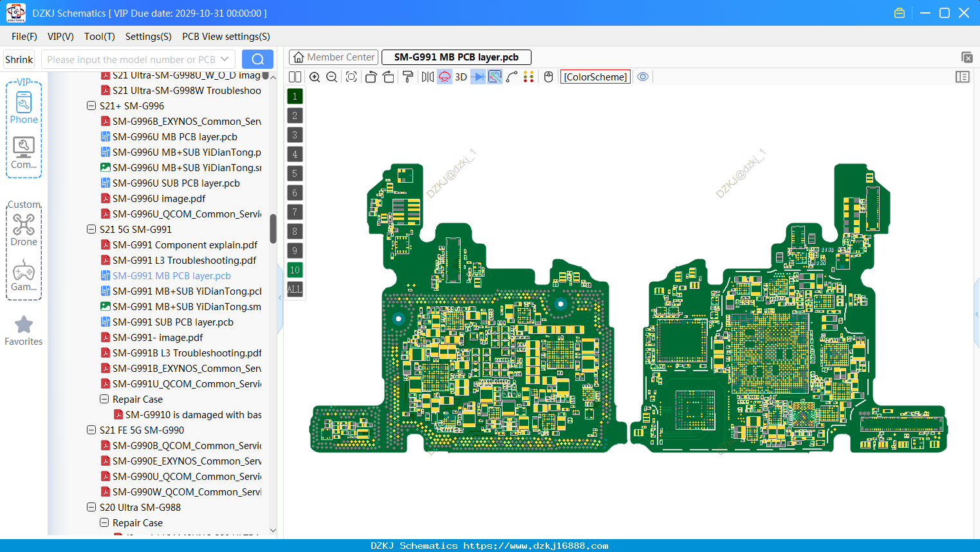Screen dimensions: 980x552
Task: Open SM-G9910 is damaged repair case
Action: click(193, 414)
